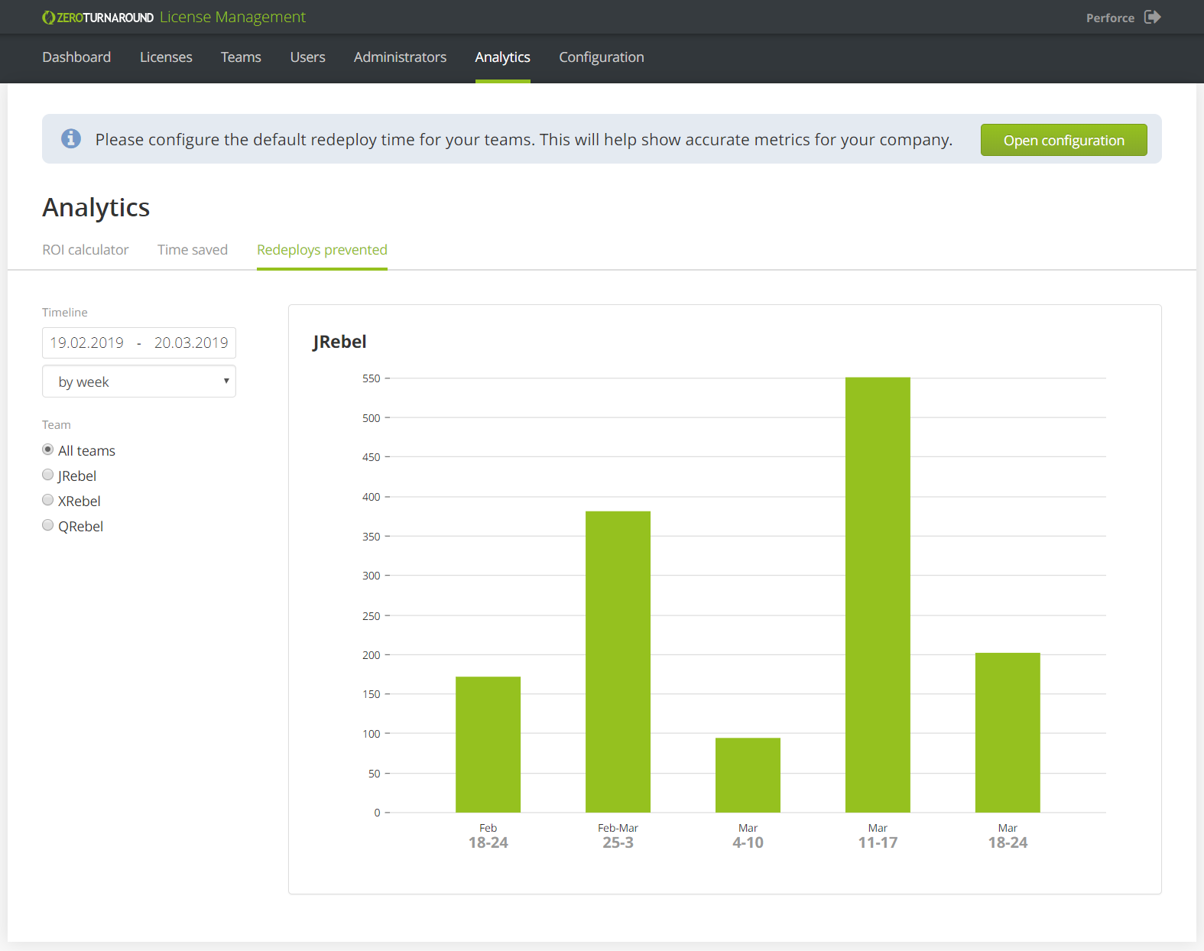The height and width of the screenshot is (951, 1204).
Task: Select the Analytics navigation item
Action: [502, 57]
